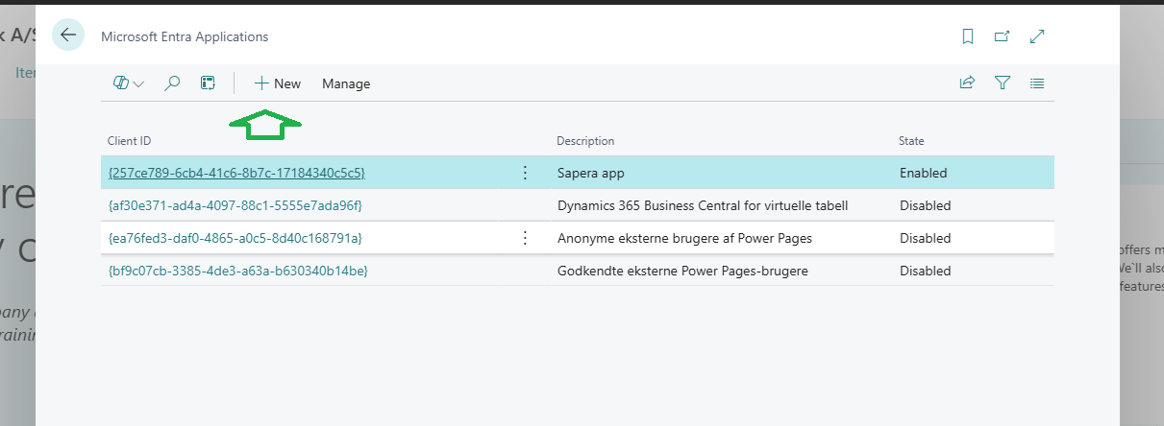This screenshot has height=426, width=1164.
Task: Click the share icon in toolbar
Action: pyautogui.click(x=967, y=83)
